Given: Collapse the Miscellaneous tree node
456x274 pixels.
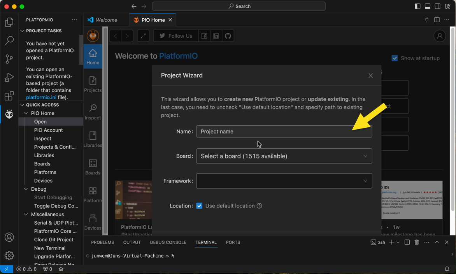Looking at the screenshot, I should pos(26,214).
